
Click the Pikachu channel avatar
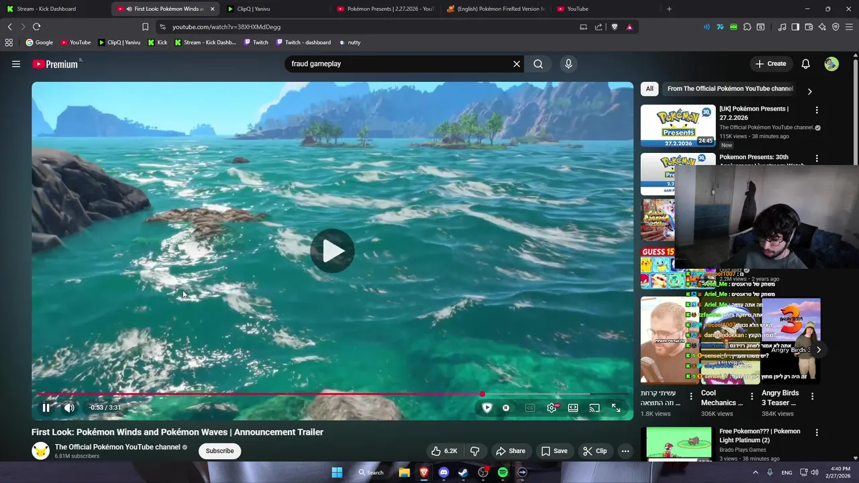click(x=41, y=451)
